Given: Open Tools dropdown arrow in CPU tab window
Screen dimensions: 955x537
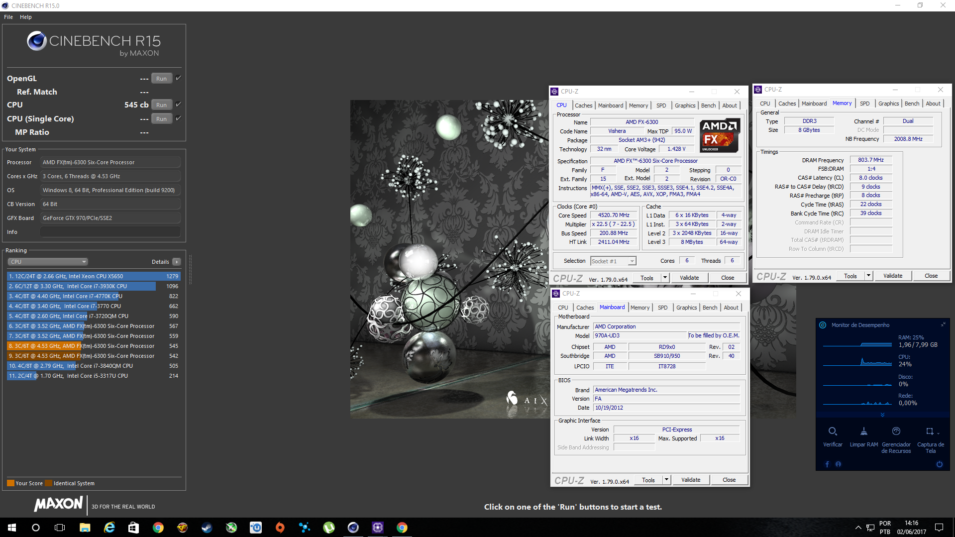Looking at the screenshot, I should [x=665, y=278].
